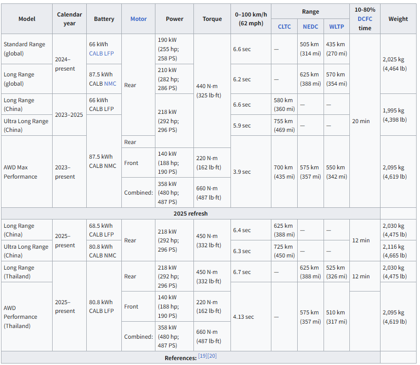Image resolution: width=420 pixels, height=365 pixels.
Task: Click the Battery column header
Action: tap(104, 19)
